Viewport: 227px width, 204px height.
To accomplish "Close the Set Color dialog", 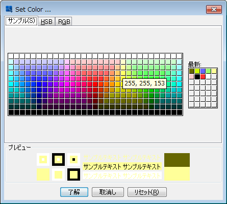I will tap(214, 9).
